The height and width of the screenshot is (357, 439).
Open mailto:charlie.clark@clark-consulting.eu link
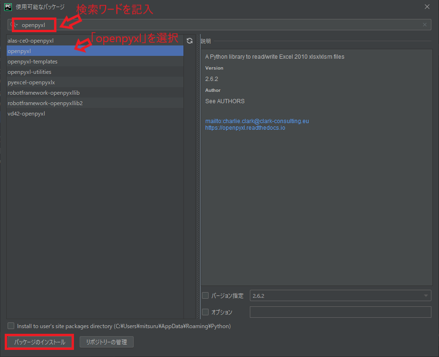pyautogui.click(x=257, y=121)
